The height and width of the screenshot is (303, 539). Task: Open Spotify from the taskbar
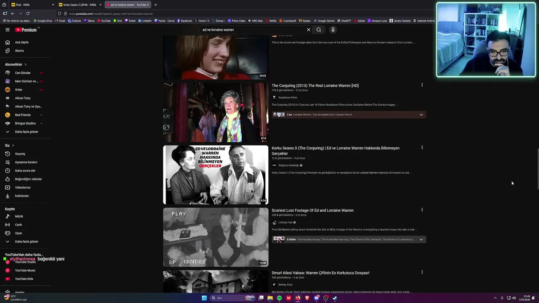(x=279, y=298)
